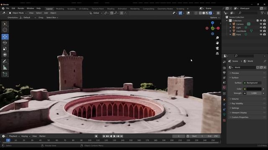Viewport: 268px width, 150px height.
Task: Switch to the Modeling workspace tab
Action: [60, 9]
